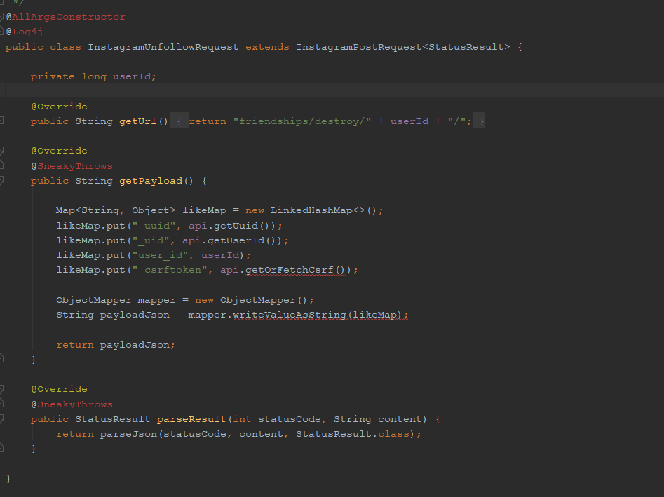Click the gutter icon next to @Log4j
The height and width of the screenshot is (497, 664).
tap(4, 31)
